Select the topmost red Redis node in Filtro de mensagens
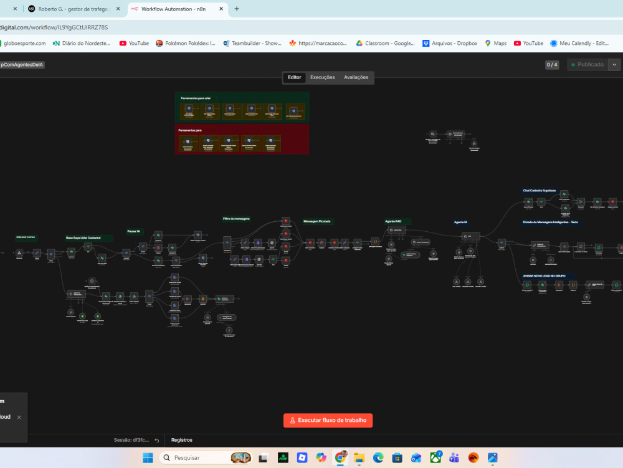Image resolution: width=623 pixels, height=468 pixels. click(x=286, y=221)
